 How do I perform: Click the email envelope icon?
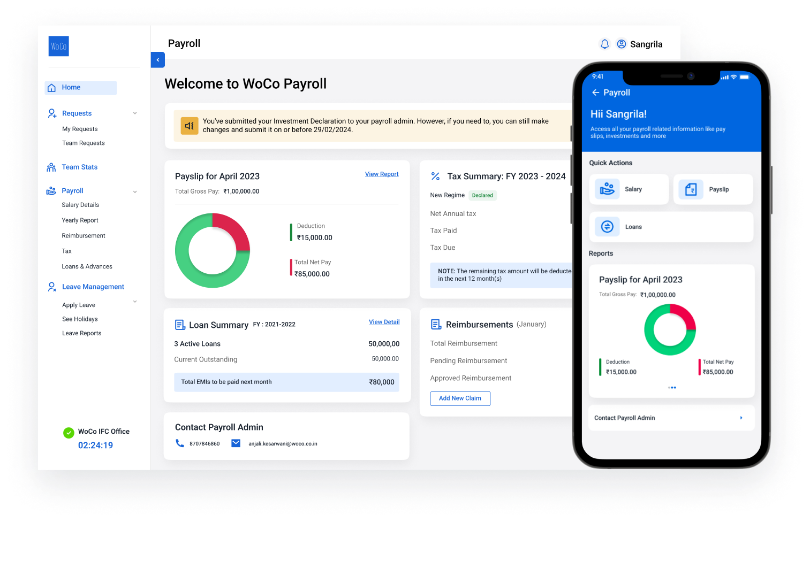pyautogui.click(x=236, y=443)
